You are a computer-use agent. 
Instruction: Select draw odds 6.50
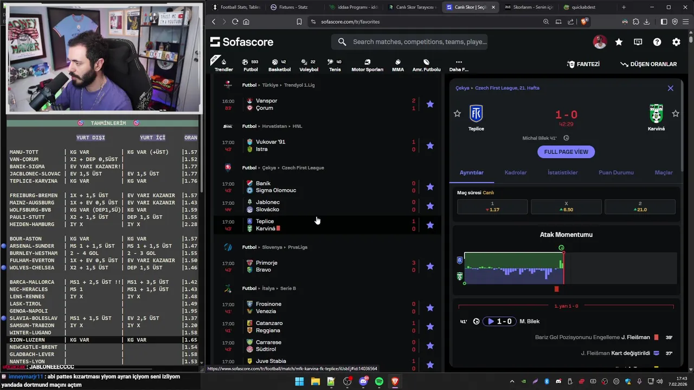(566, 206)
